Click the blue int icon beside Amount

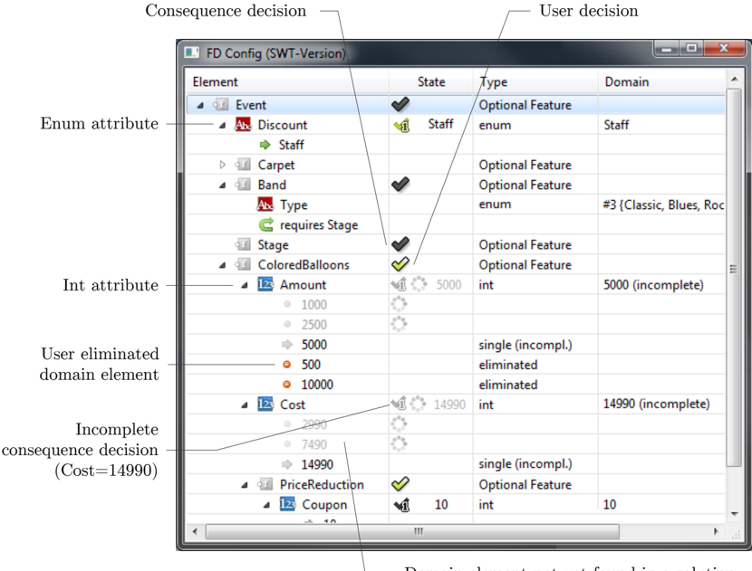[265, 284]
